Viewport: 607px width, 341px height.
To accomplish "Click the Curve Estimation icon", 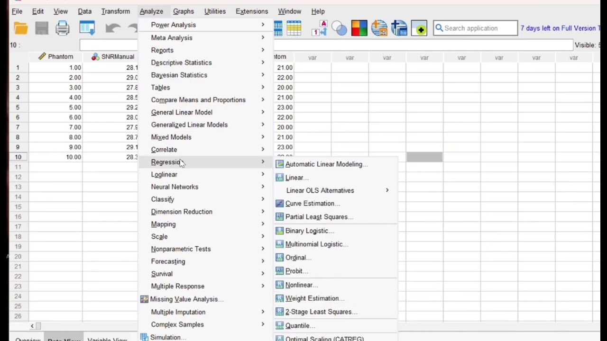I will [280, 204].
